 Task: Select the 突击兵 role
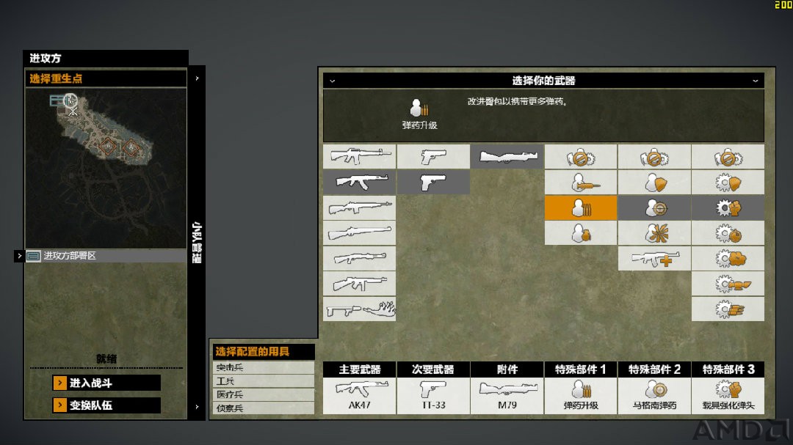264,367
